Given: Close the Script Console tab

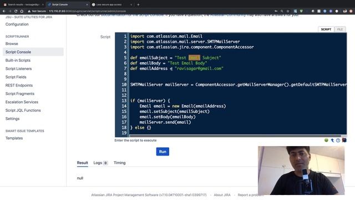Looking at the screenshot, I should (x=87, y=4).
